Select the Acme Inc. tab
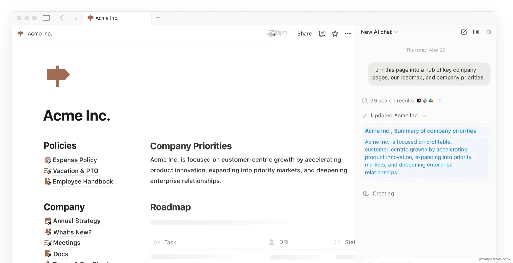This screenshot has height=263, width=513. [x=117, y=18]
